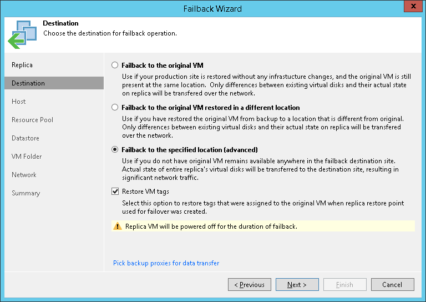Click the Failback Wizard header icon
Image resolution: width=426 pixels, height=302 pixels.
pyautogui.click(x=22, y=34)
